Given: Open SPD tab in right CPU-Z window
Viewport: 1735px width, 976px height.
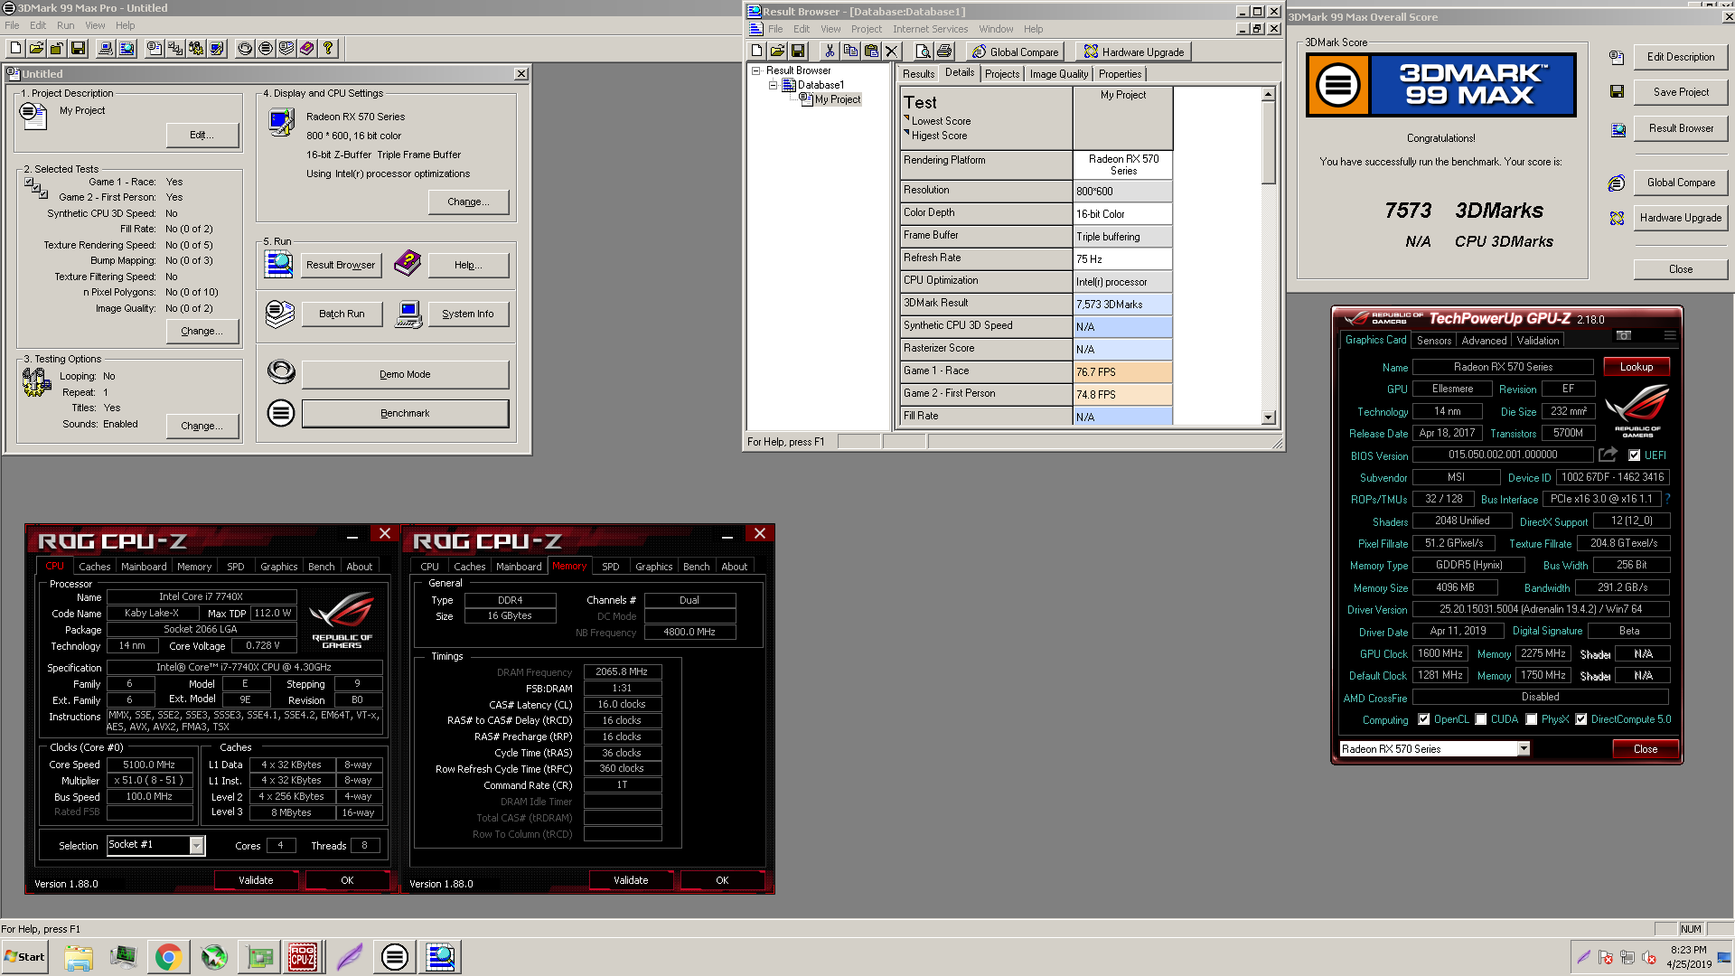Looking at the screenshot, I should click(611, 567).
